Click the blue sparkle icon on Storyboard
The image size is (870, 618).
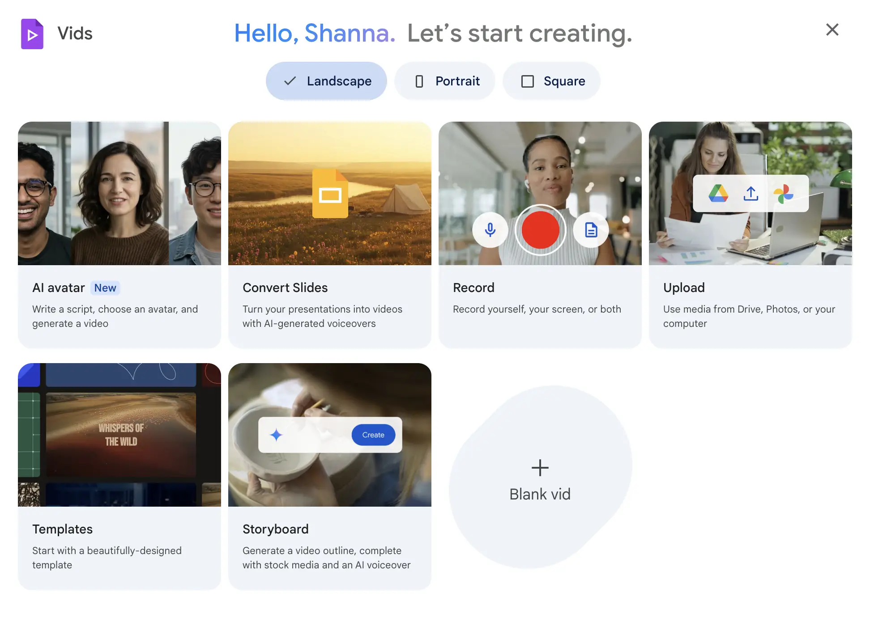tap(276, 435)
